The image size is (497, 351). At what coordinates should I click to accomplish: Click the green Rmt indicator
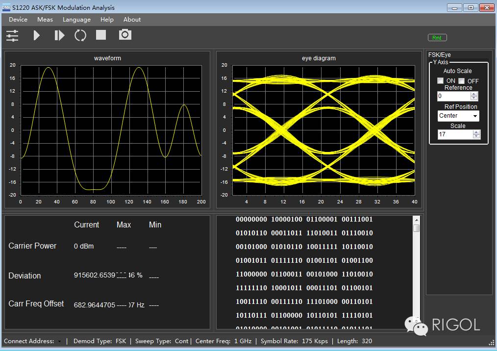[x=437, y=38]
